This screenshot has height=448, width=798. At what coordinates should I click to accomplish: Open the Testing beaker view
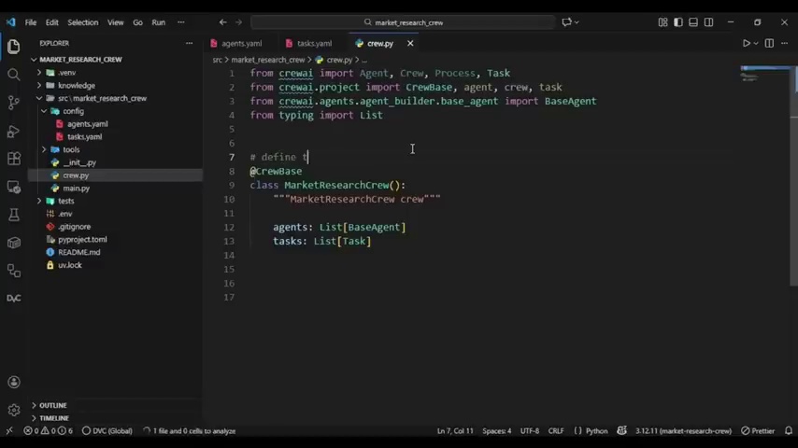coord(14,215)
